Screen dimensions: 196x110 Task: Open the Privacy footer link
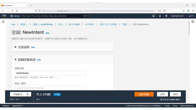[x=167, y=106]
